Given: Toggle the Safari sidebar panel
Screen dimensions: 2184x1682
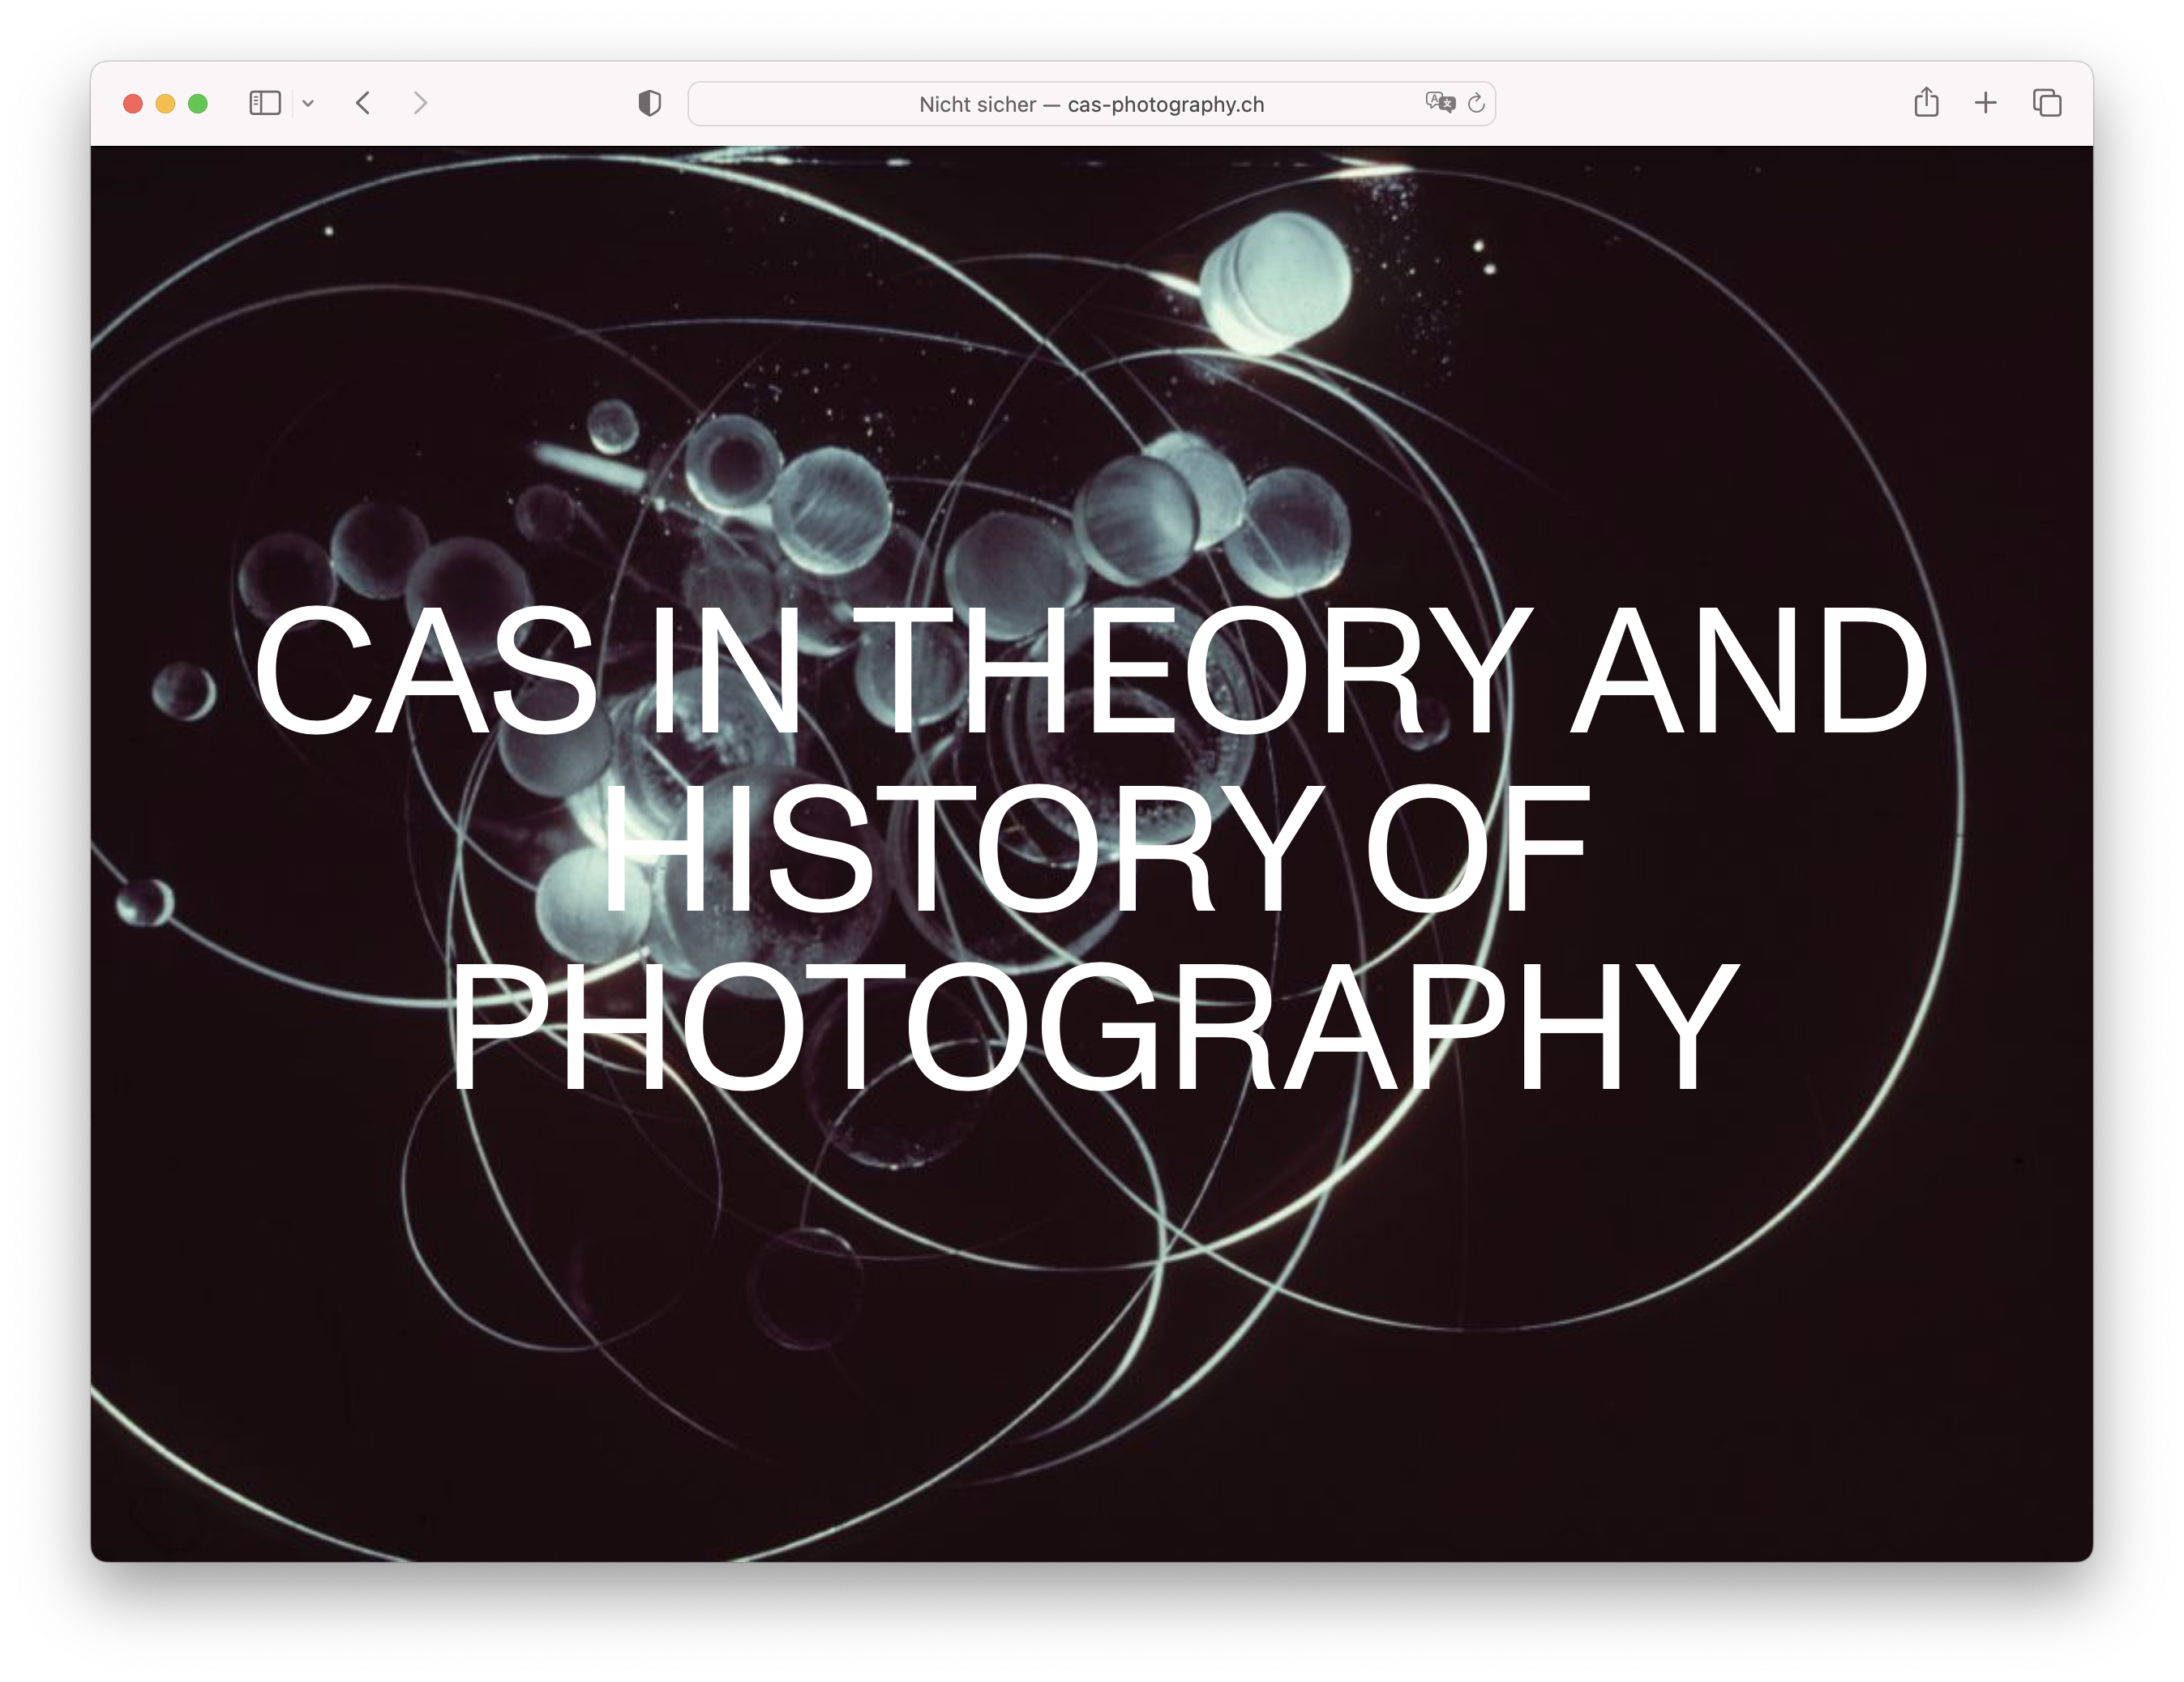Looking at the screenshot, I should (x=264, y=103).
